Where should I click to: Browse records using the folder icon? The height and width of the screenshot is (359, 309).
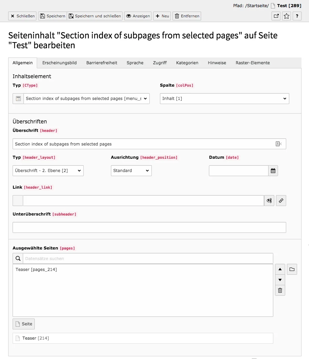coord(292,269)
